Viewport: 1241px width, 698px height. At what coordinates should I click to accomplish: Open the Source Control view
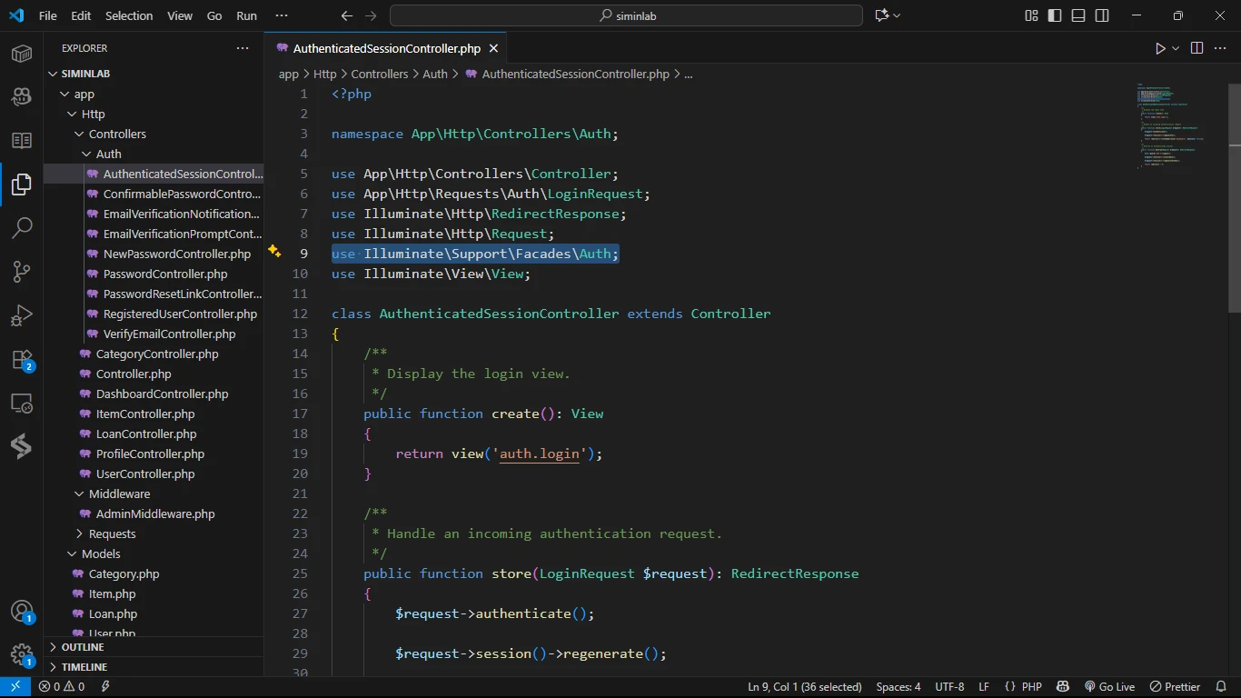coord(22,271)
